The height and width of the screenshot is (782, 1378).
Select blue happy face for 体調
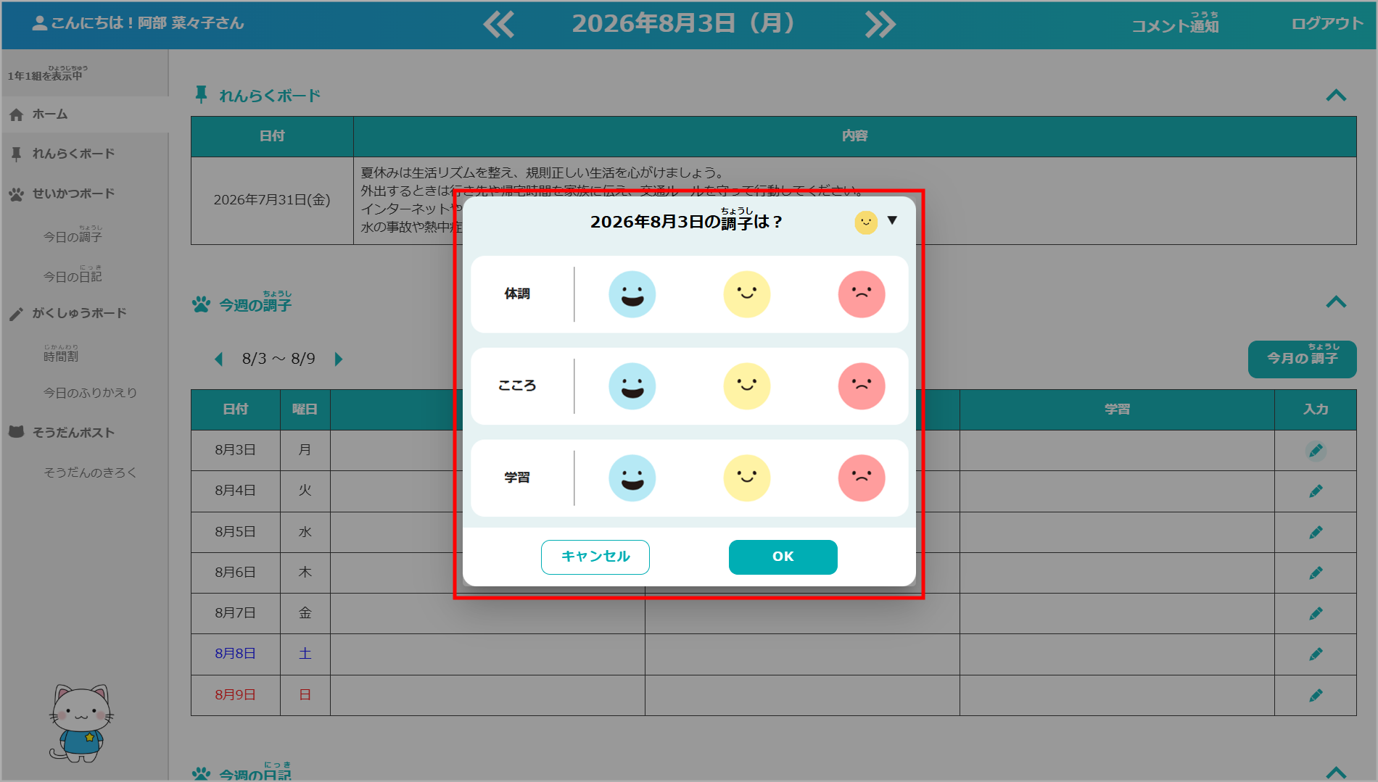pos(632,294)
